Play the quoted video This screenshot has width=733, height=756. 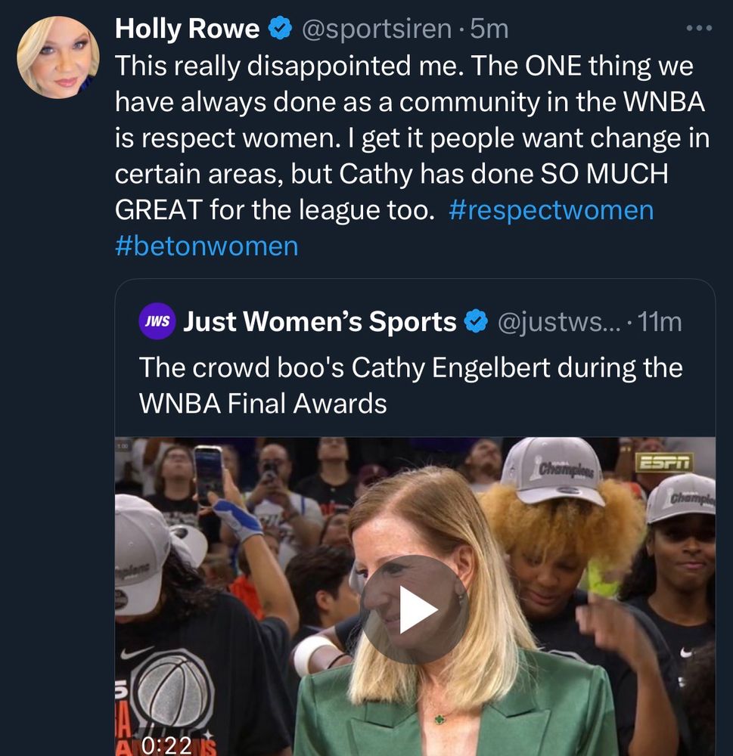click(415, 611)
